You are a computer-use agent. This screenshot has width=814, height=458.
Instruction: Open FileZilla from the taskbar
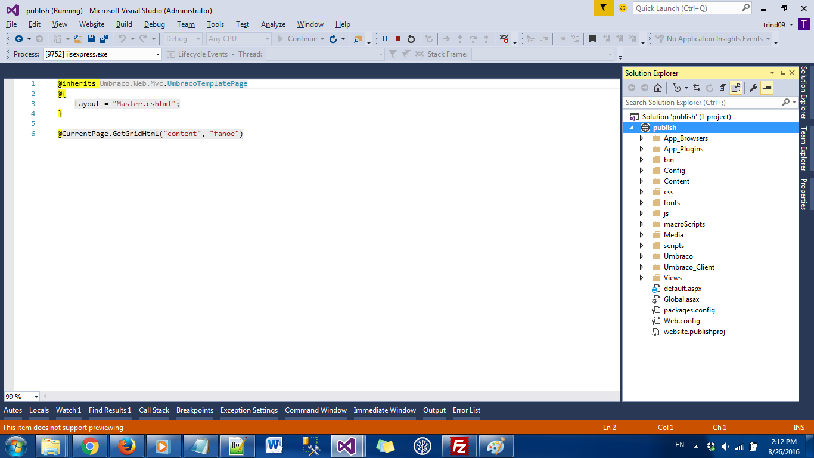point(459,446)
